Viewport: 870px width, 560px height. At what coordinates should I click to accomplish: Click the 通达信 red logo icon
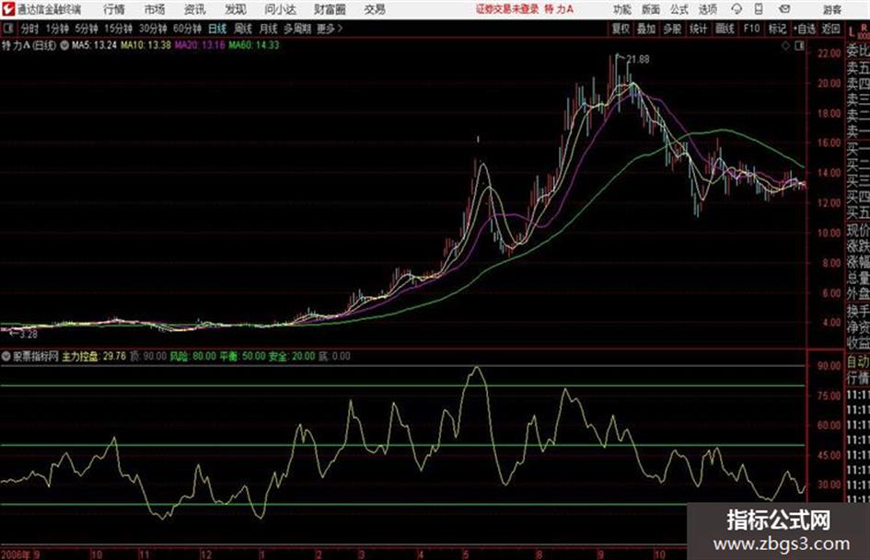(8, 9)
